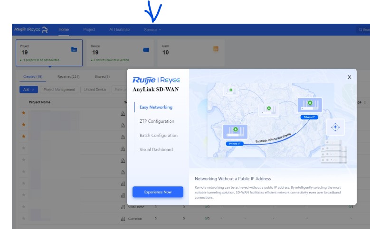Click the AnyLink SD-WAN title text

(156, 89)
